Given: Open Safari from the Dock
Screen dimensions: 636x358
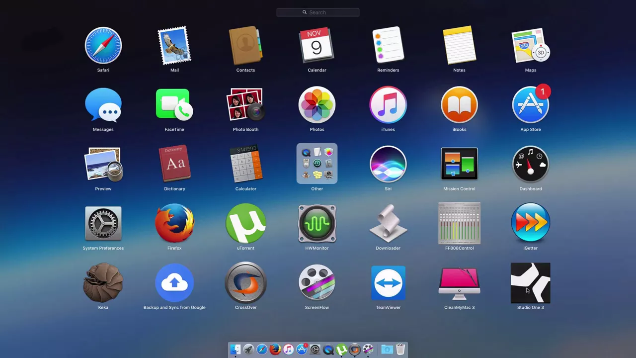Looking at the screenshot, I should click(262, 350).
